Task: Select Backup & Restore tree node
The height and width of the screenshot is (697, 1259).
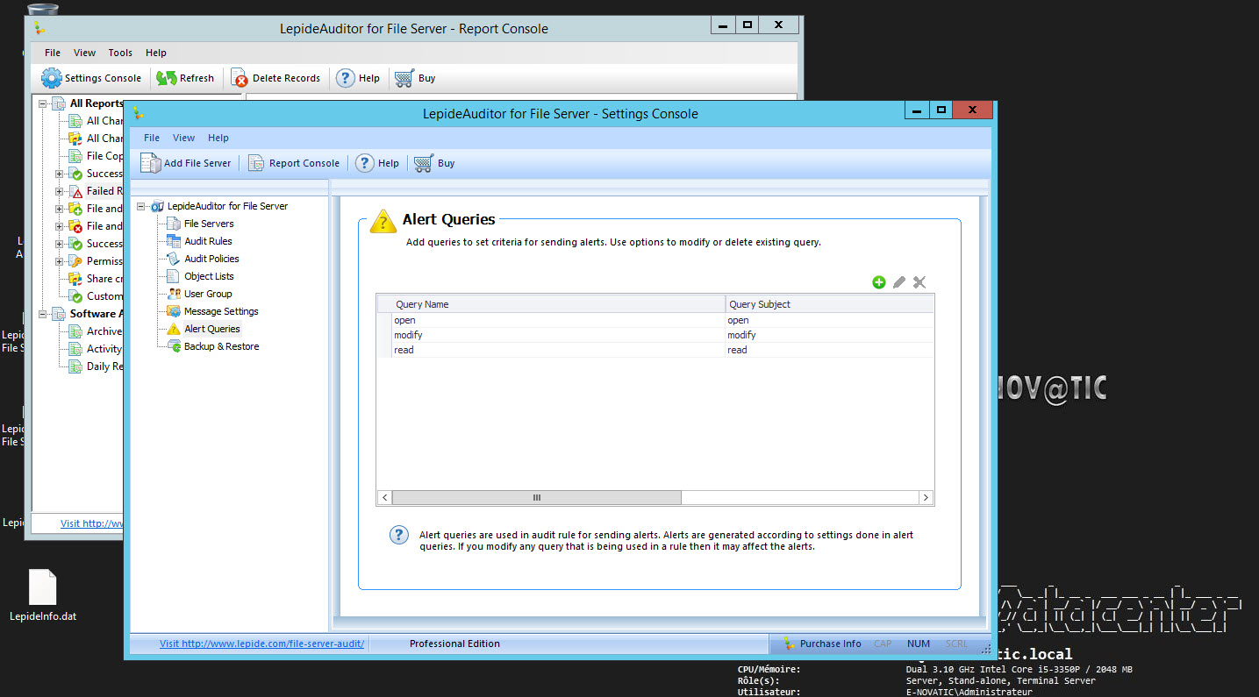Action: point(221,346)
